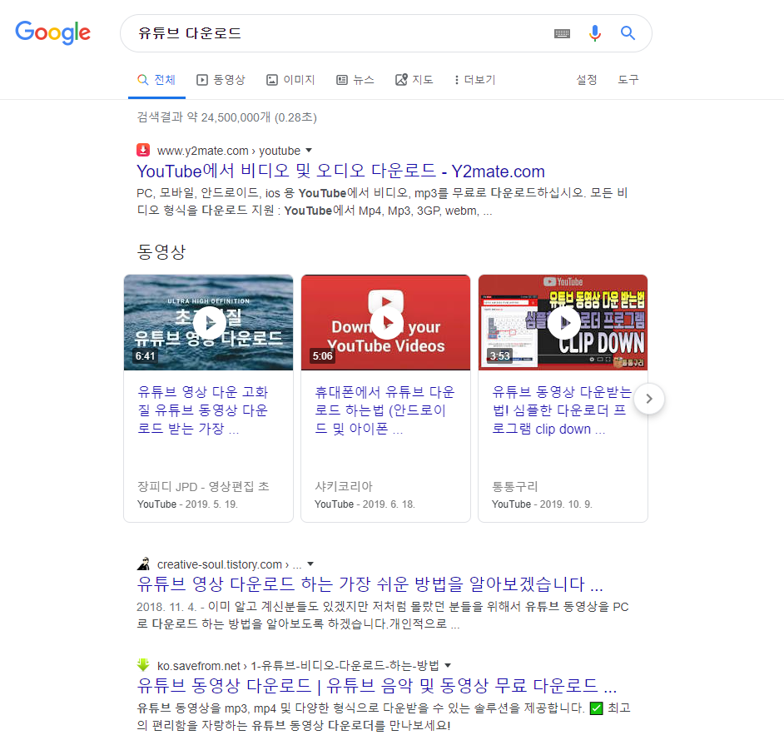This screenshot has width=784, height=750.
Task: Expand y2mate result options arrow
Action: pyautogui.click(x=309, y=150)
